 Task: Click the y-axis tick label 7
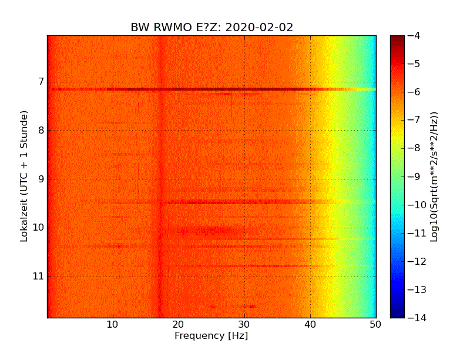point(41,81)
